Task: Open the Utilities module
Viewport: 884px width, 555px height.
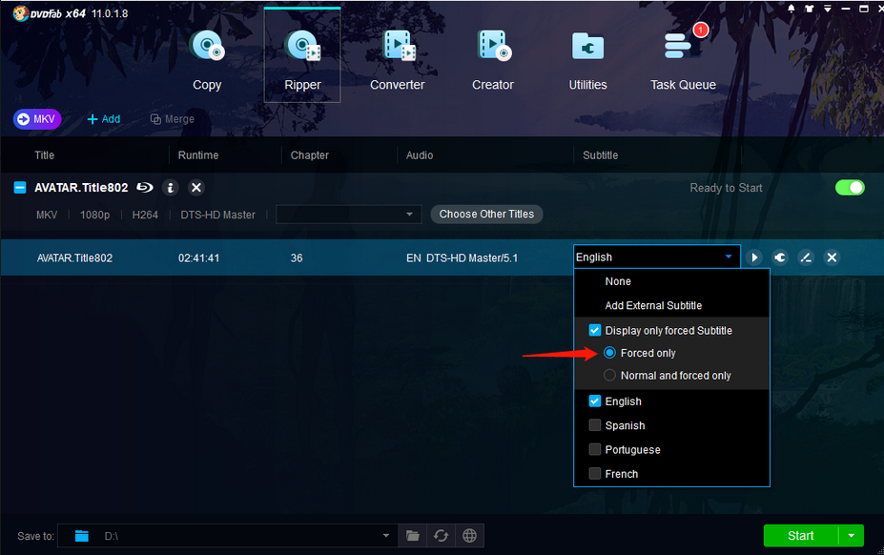Action: click(587, 59)
